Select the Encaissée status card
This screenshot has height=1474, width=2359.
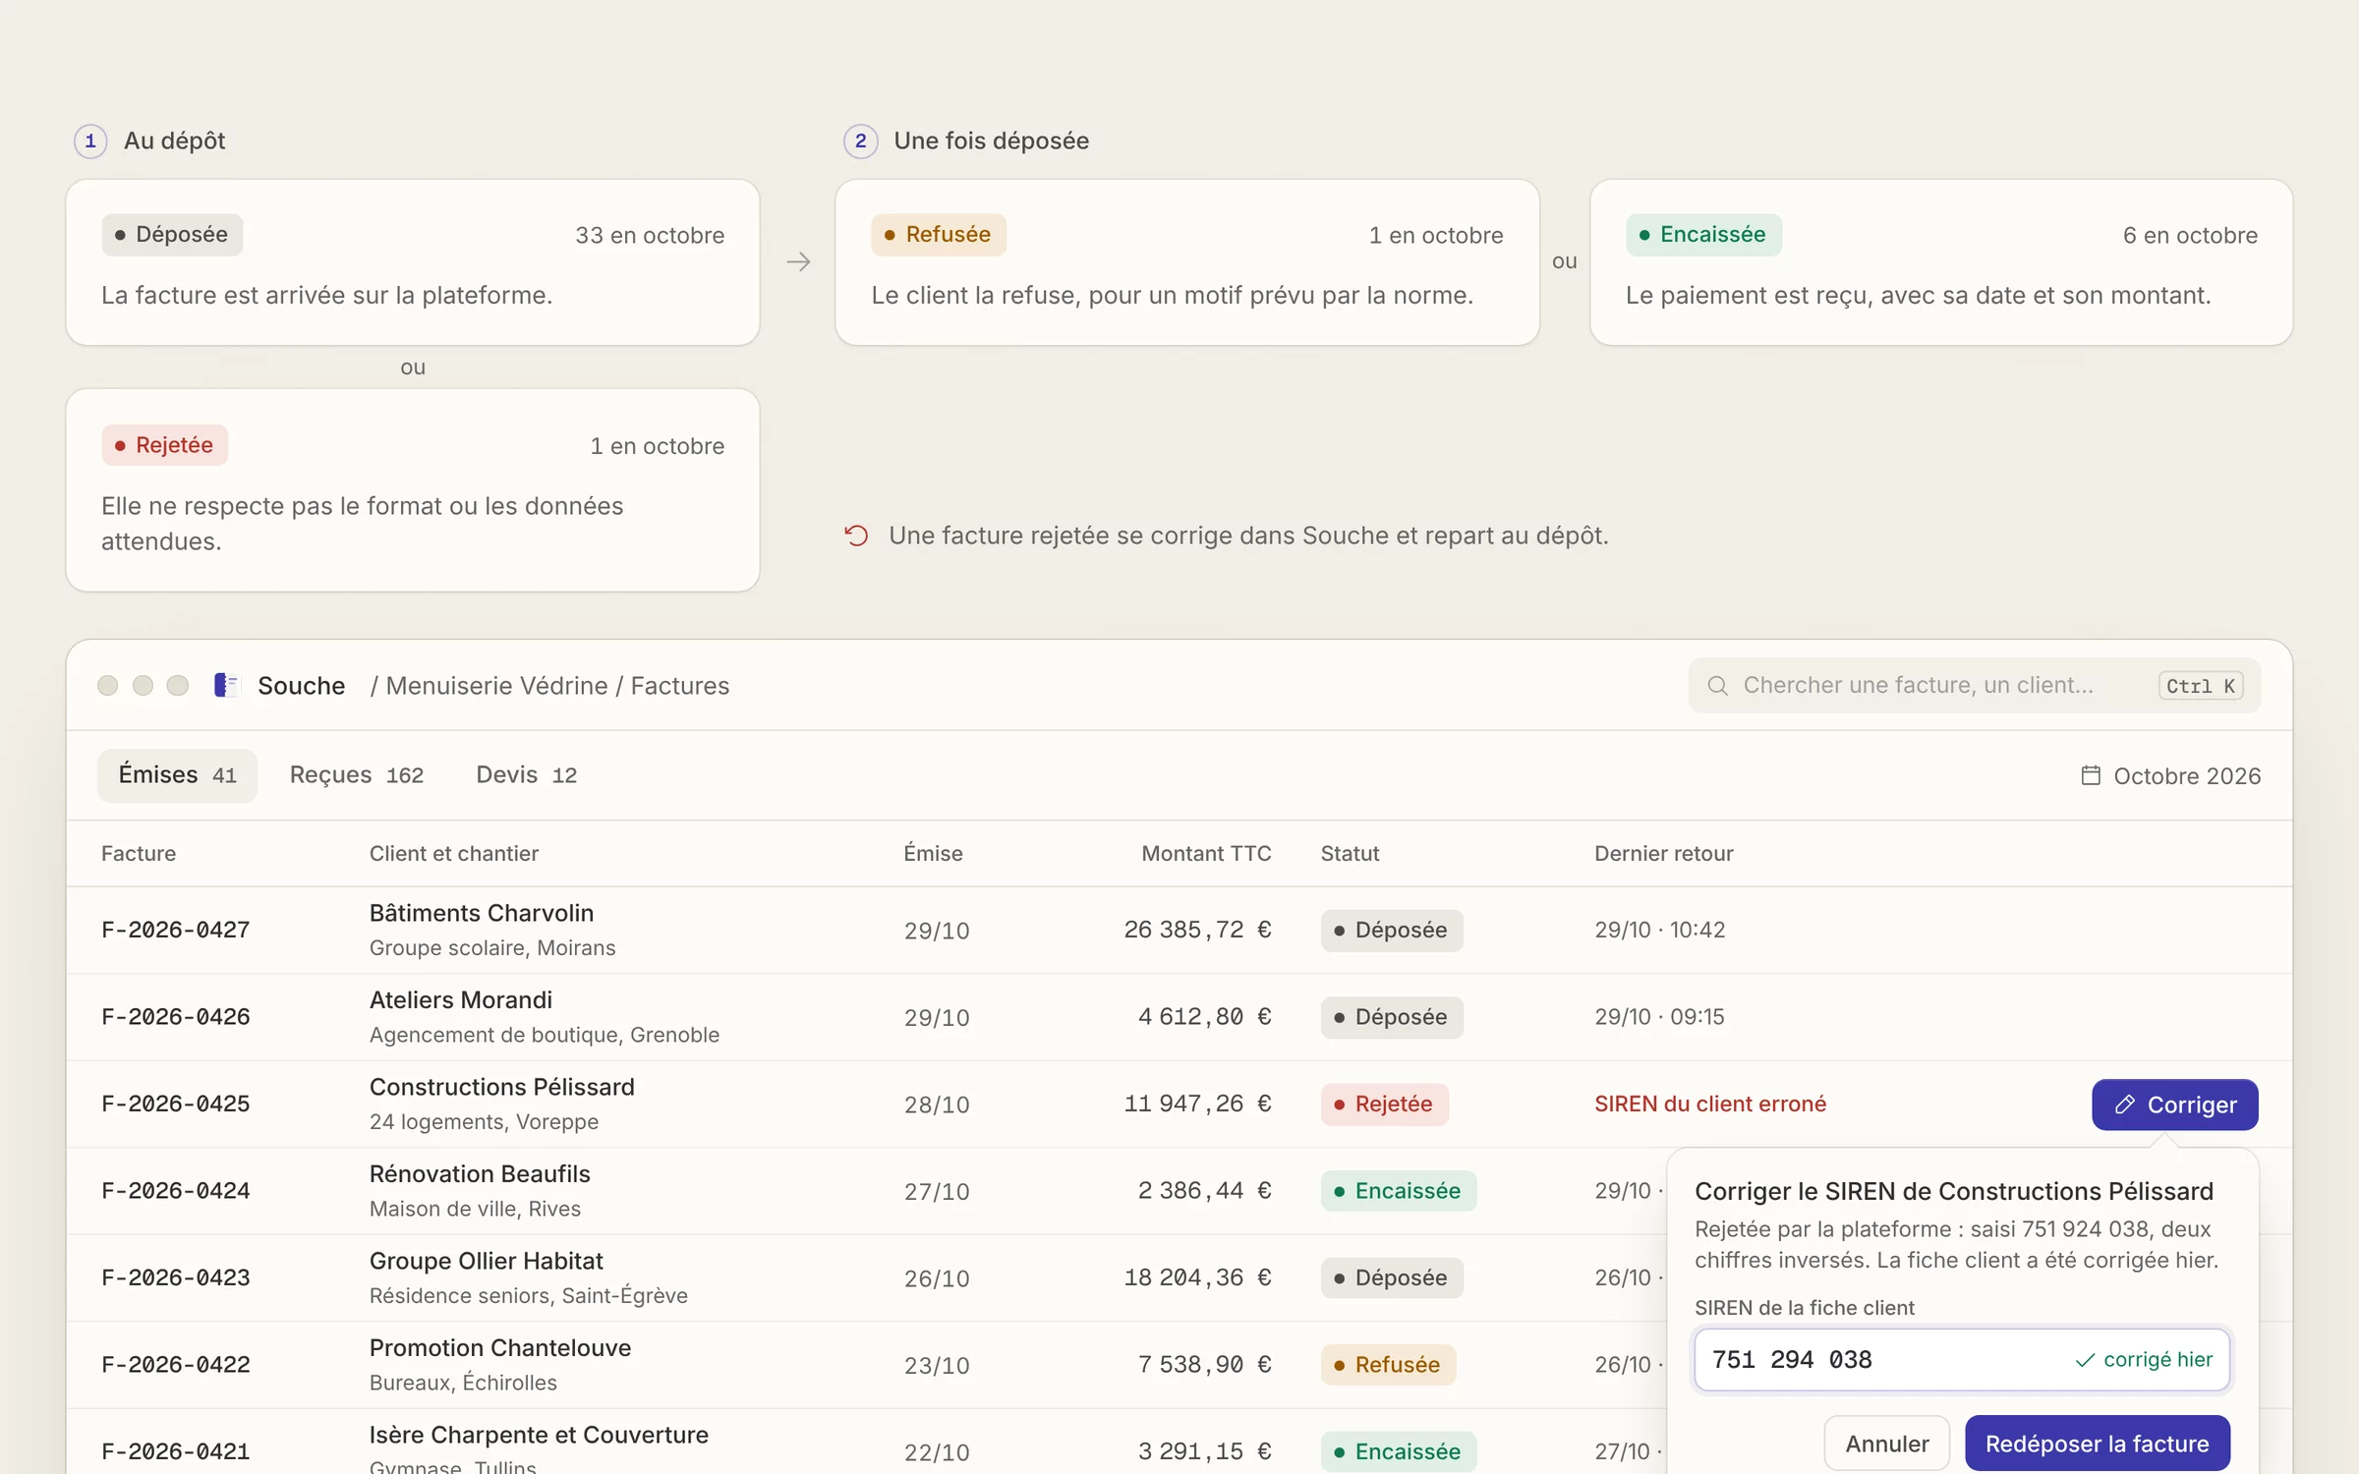(x=1941, y=262)
